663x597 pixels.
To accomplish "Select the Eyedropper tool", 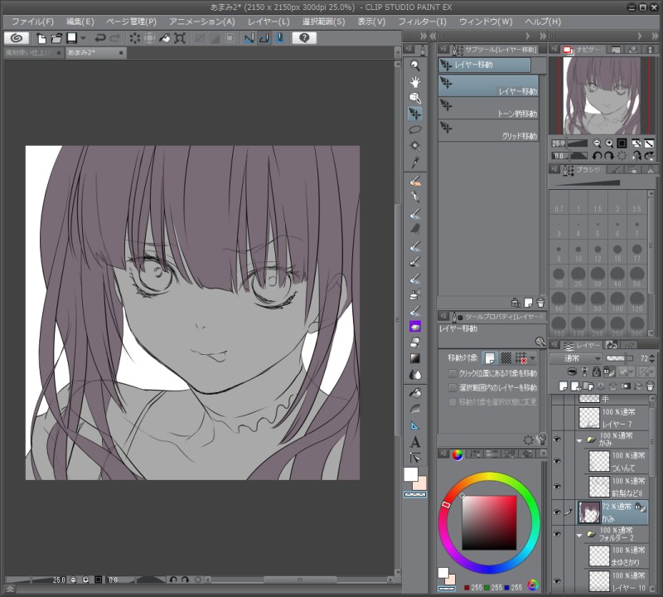I will pyautogui.click(x=415, y=162).
